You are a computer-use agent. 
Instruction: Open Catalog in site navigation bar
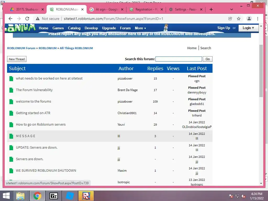pyautogui.click(x=74, y=28)
